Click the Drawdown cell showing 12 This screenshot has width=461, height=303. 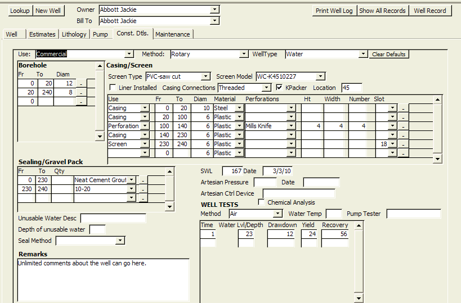coord(281,234)
